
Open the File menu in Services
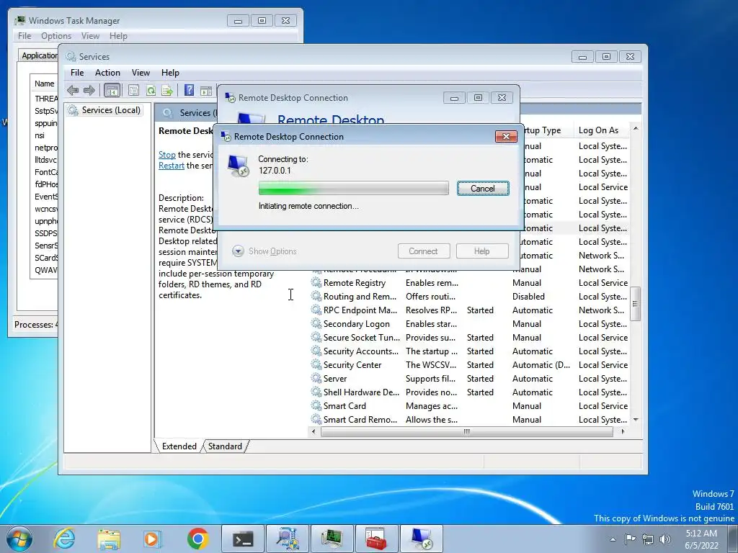click(x=77, y=73)
